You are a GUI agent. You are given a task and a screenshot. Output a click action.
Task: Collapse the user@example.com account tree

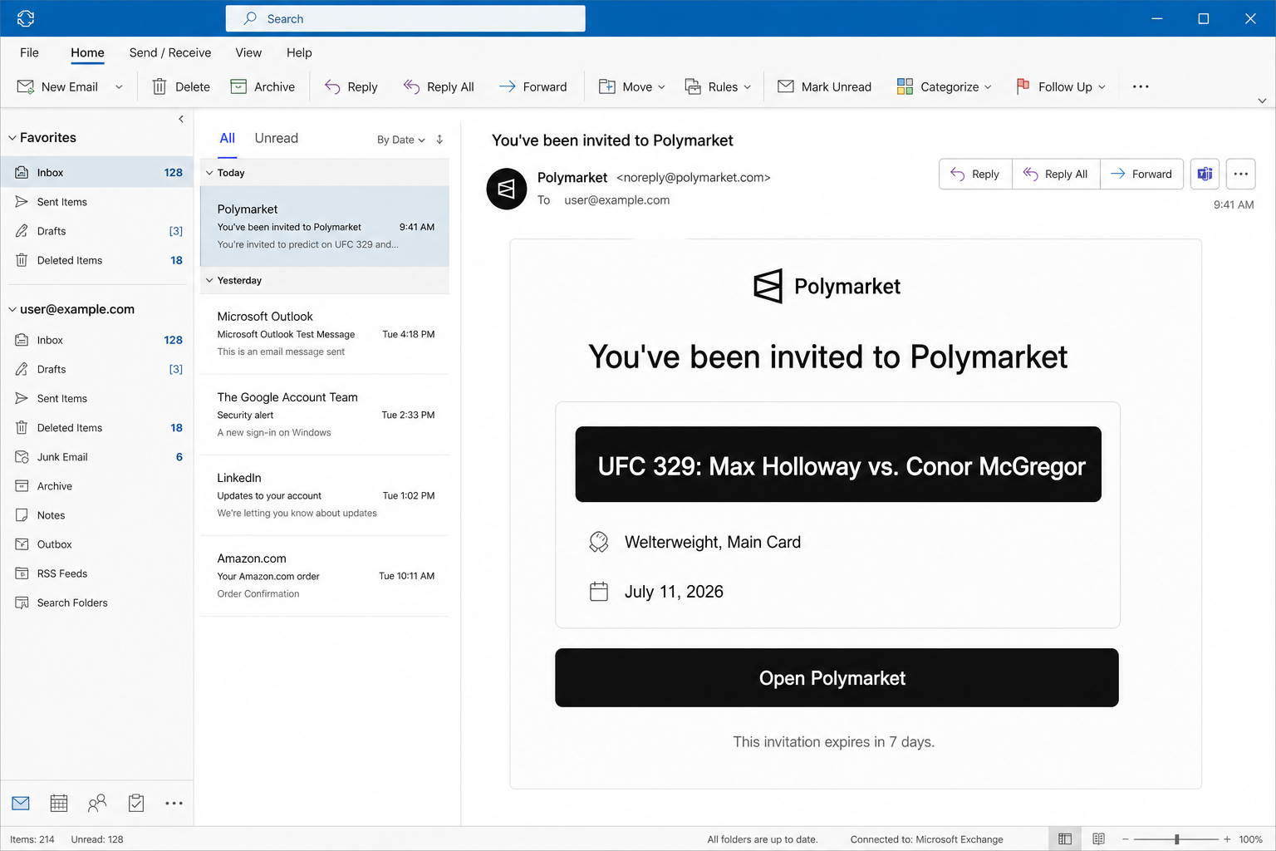pyautogui.click(x=12, y=309)
